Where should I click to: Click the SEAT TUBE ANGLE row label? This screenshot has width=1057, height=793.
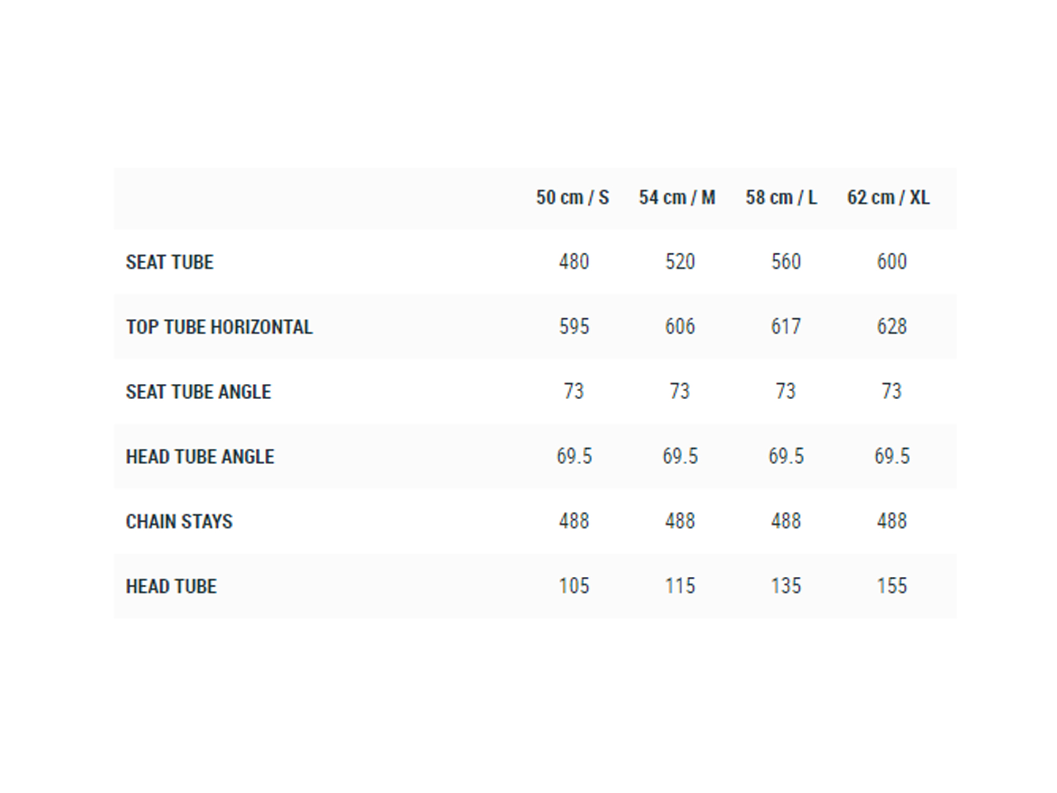(x=198, y=392)
